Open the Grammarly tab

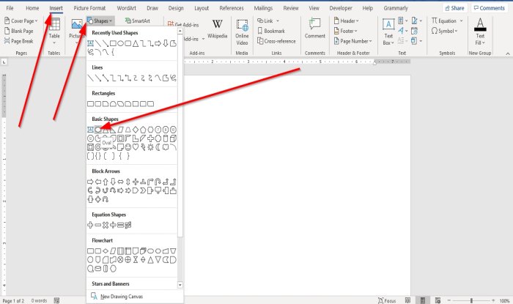[x=396, y=8]
